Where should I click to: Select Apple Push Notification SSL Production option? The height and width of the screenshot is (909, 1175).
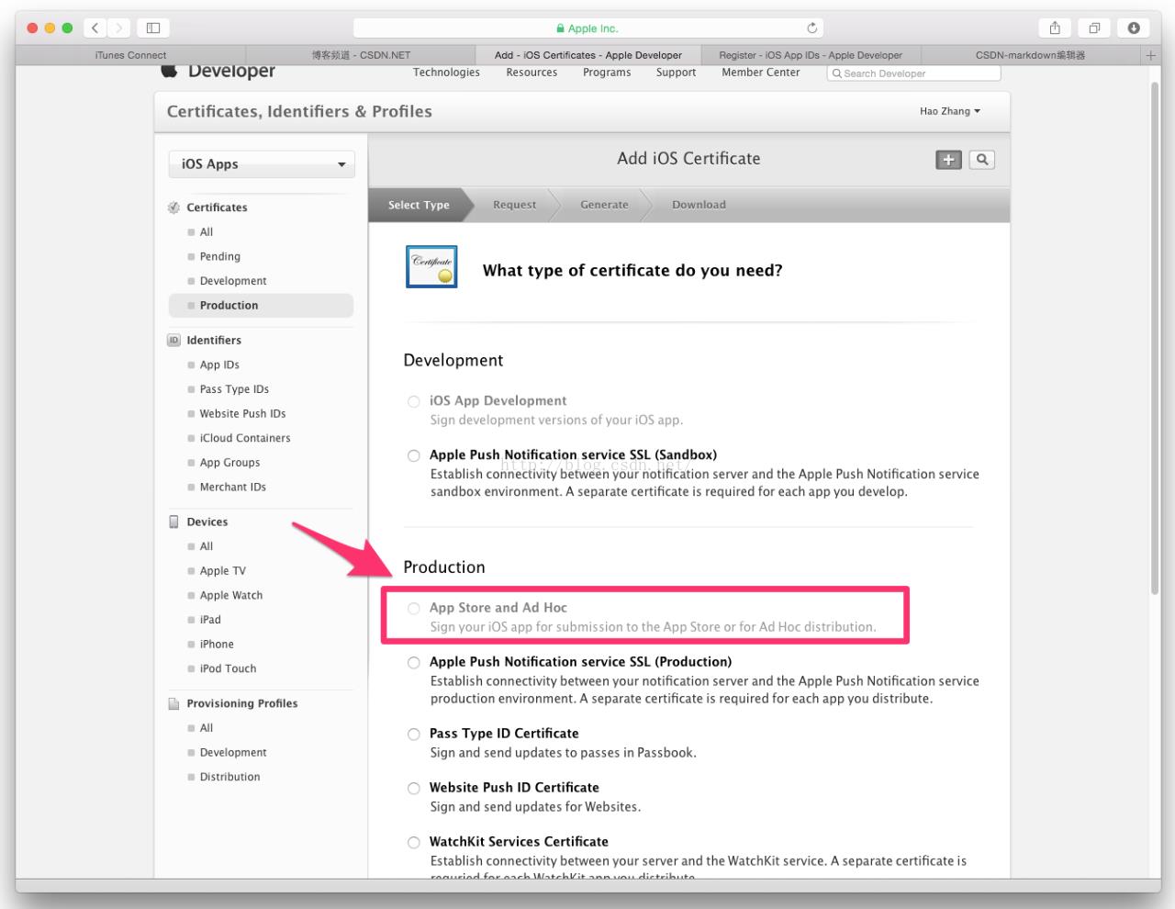[x=414, y=662]
